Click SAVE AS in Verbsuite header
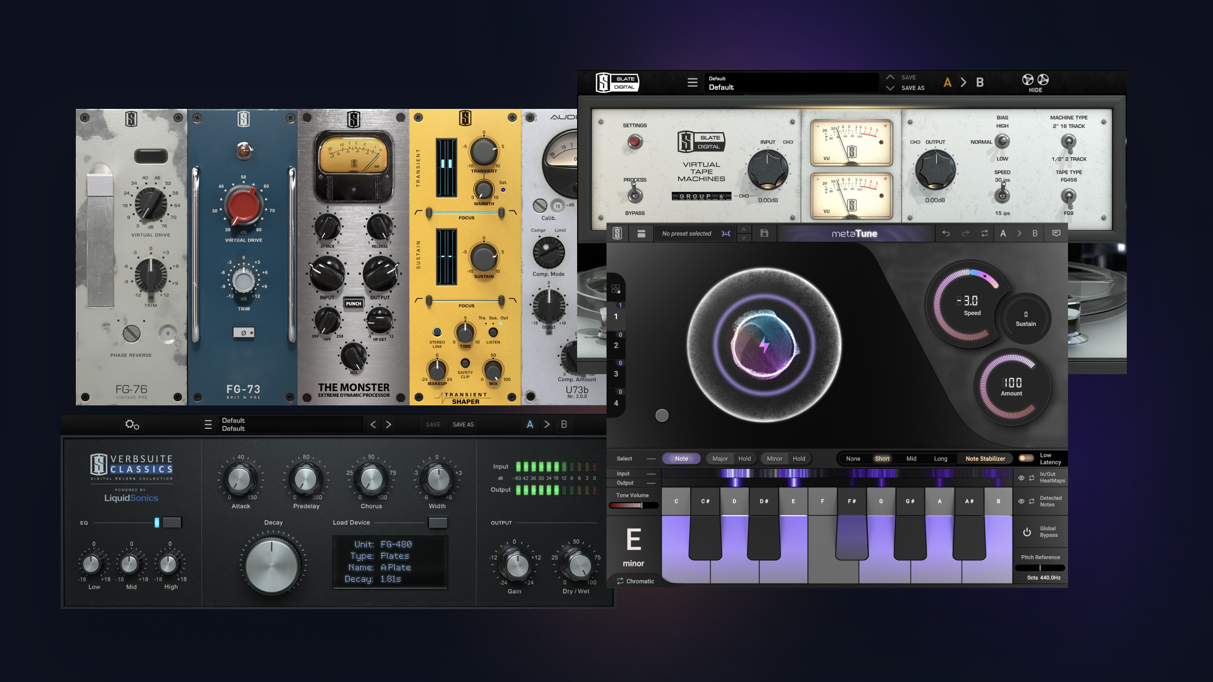 pos(463,424)
